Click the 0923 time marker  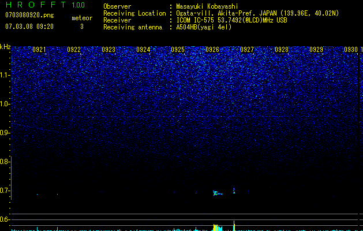pyautogui.click(x=108, y=50)
